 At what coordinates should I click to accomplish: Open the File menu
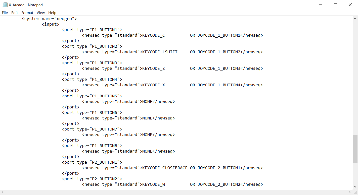(x=5, y=13)
